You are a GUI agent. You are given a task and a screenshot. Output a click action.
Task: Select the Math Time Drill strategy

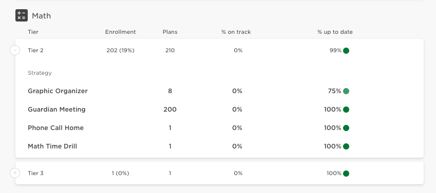(x=52, y=146)
